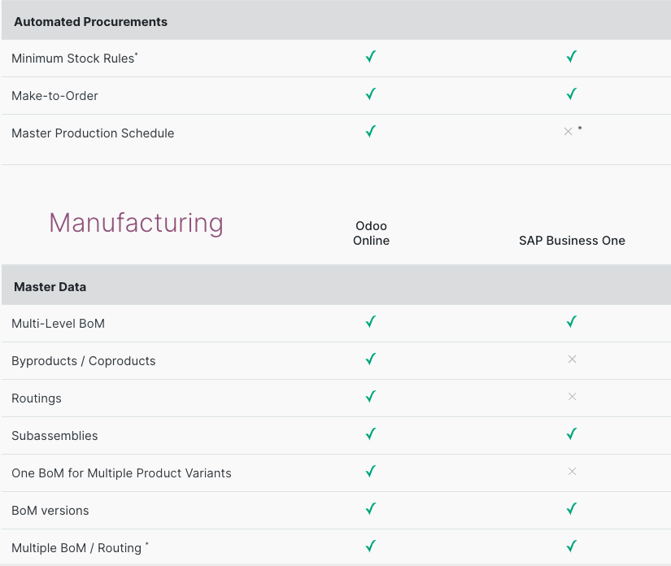Click SAP checkmark for Minimum Stock Rules
The width and height of the screenshot is (671, 566).
pyautogui.click(x=572, y=57)
